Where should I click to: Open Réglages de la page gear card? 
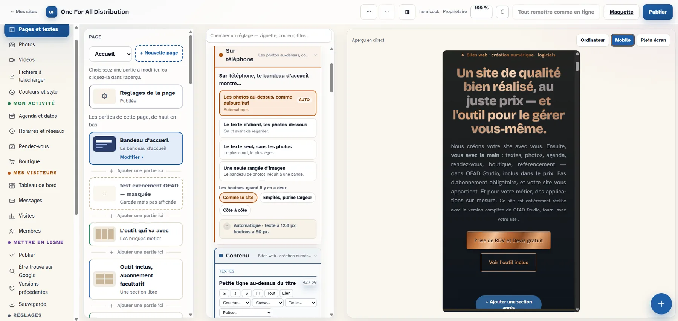(x=136, y=97)
